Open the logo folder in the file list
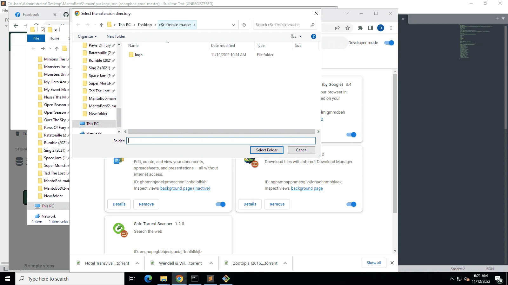 tap(139, 55)
